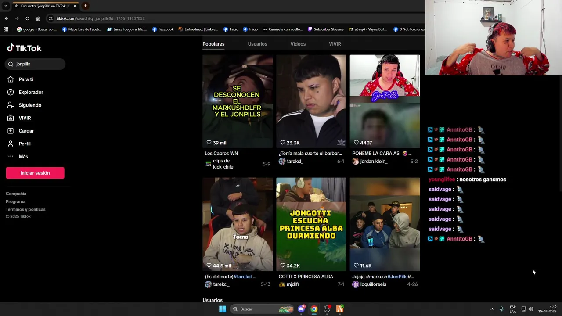Screen dimensions: 562x316
Task: View site information icon in address bar
Action: [x=50, y=18]
